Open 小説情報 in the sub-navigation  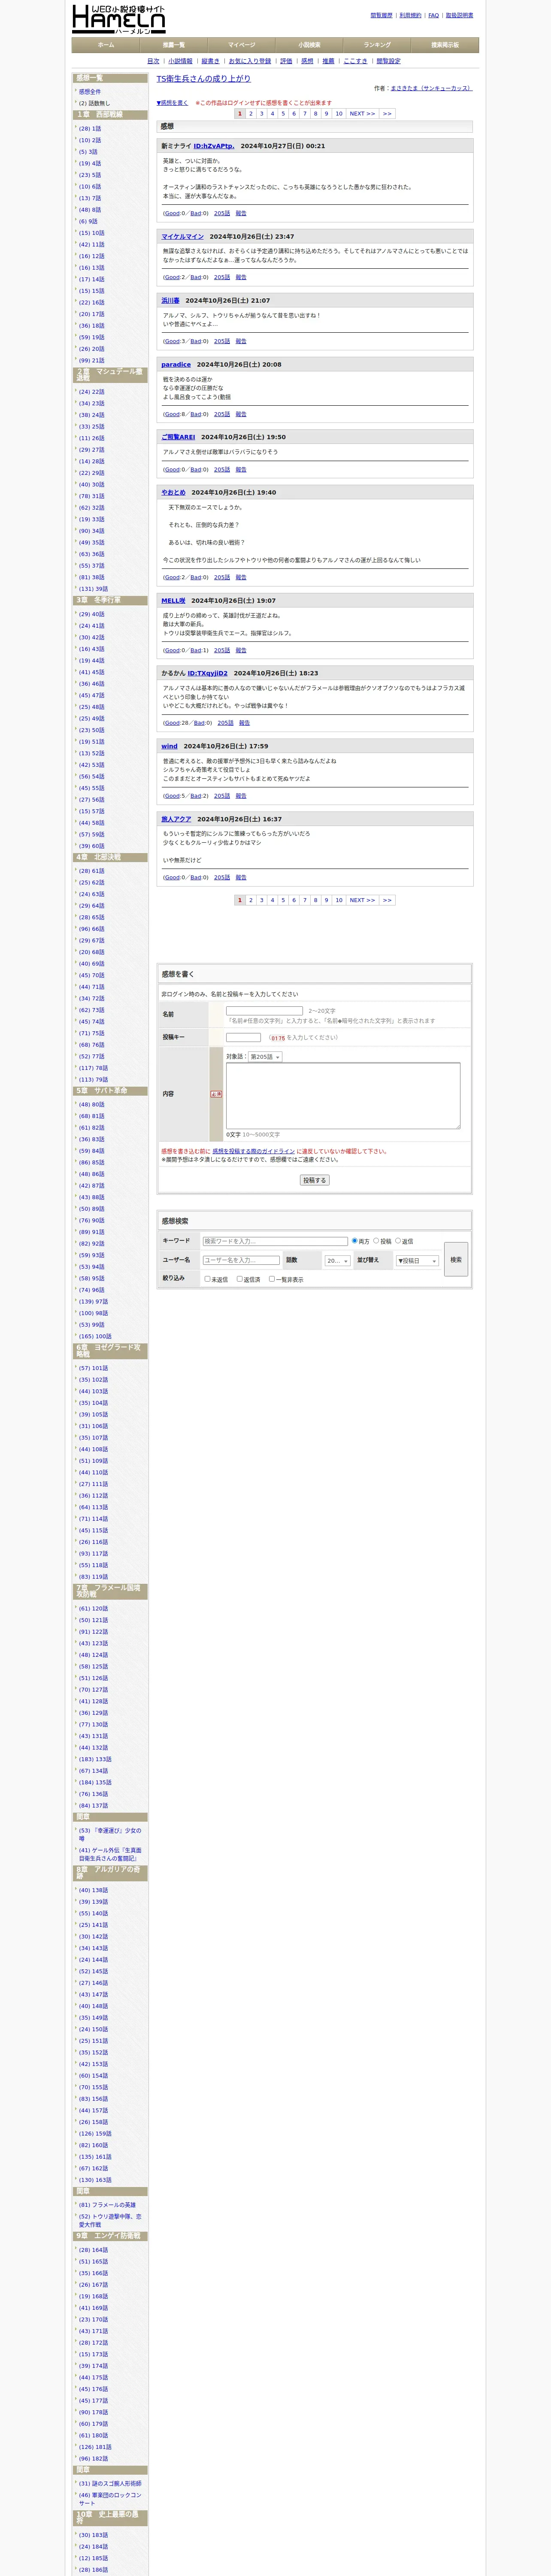coord(180,61)
